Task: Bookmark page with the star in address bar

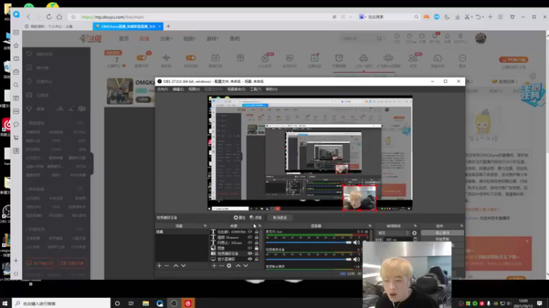Action: [73, 16]
